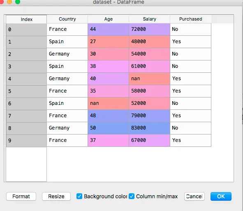Select the Country cell in row 6
Image resolution: width=243 pixels, height=211 pixels.
point(67,103)
